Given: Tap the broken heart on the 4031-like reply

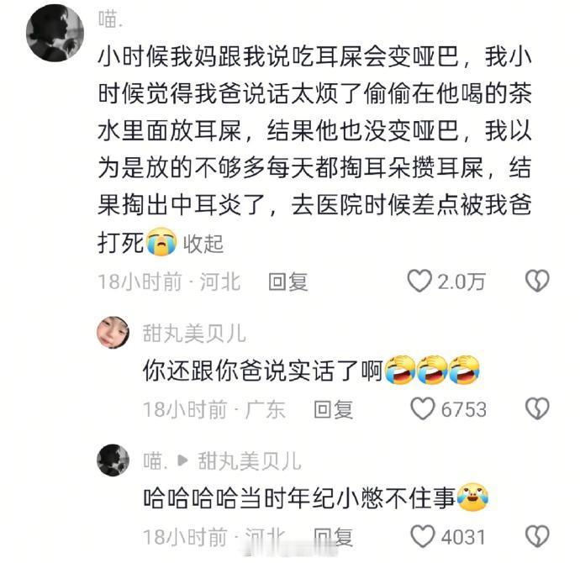Looking at the screenshot, I should (537, 536).
